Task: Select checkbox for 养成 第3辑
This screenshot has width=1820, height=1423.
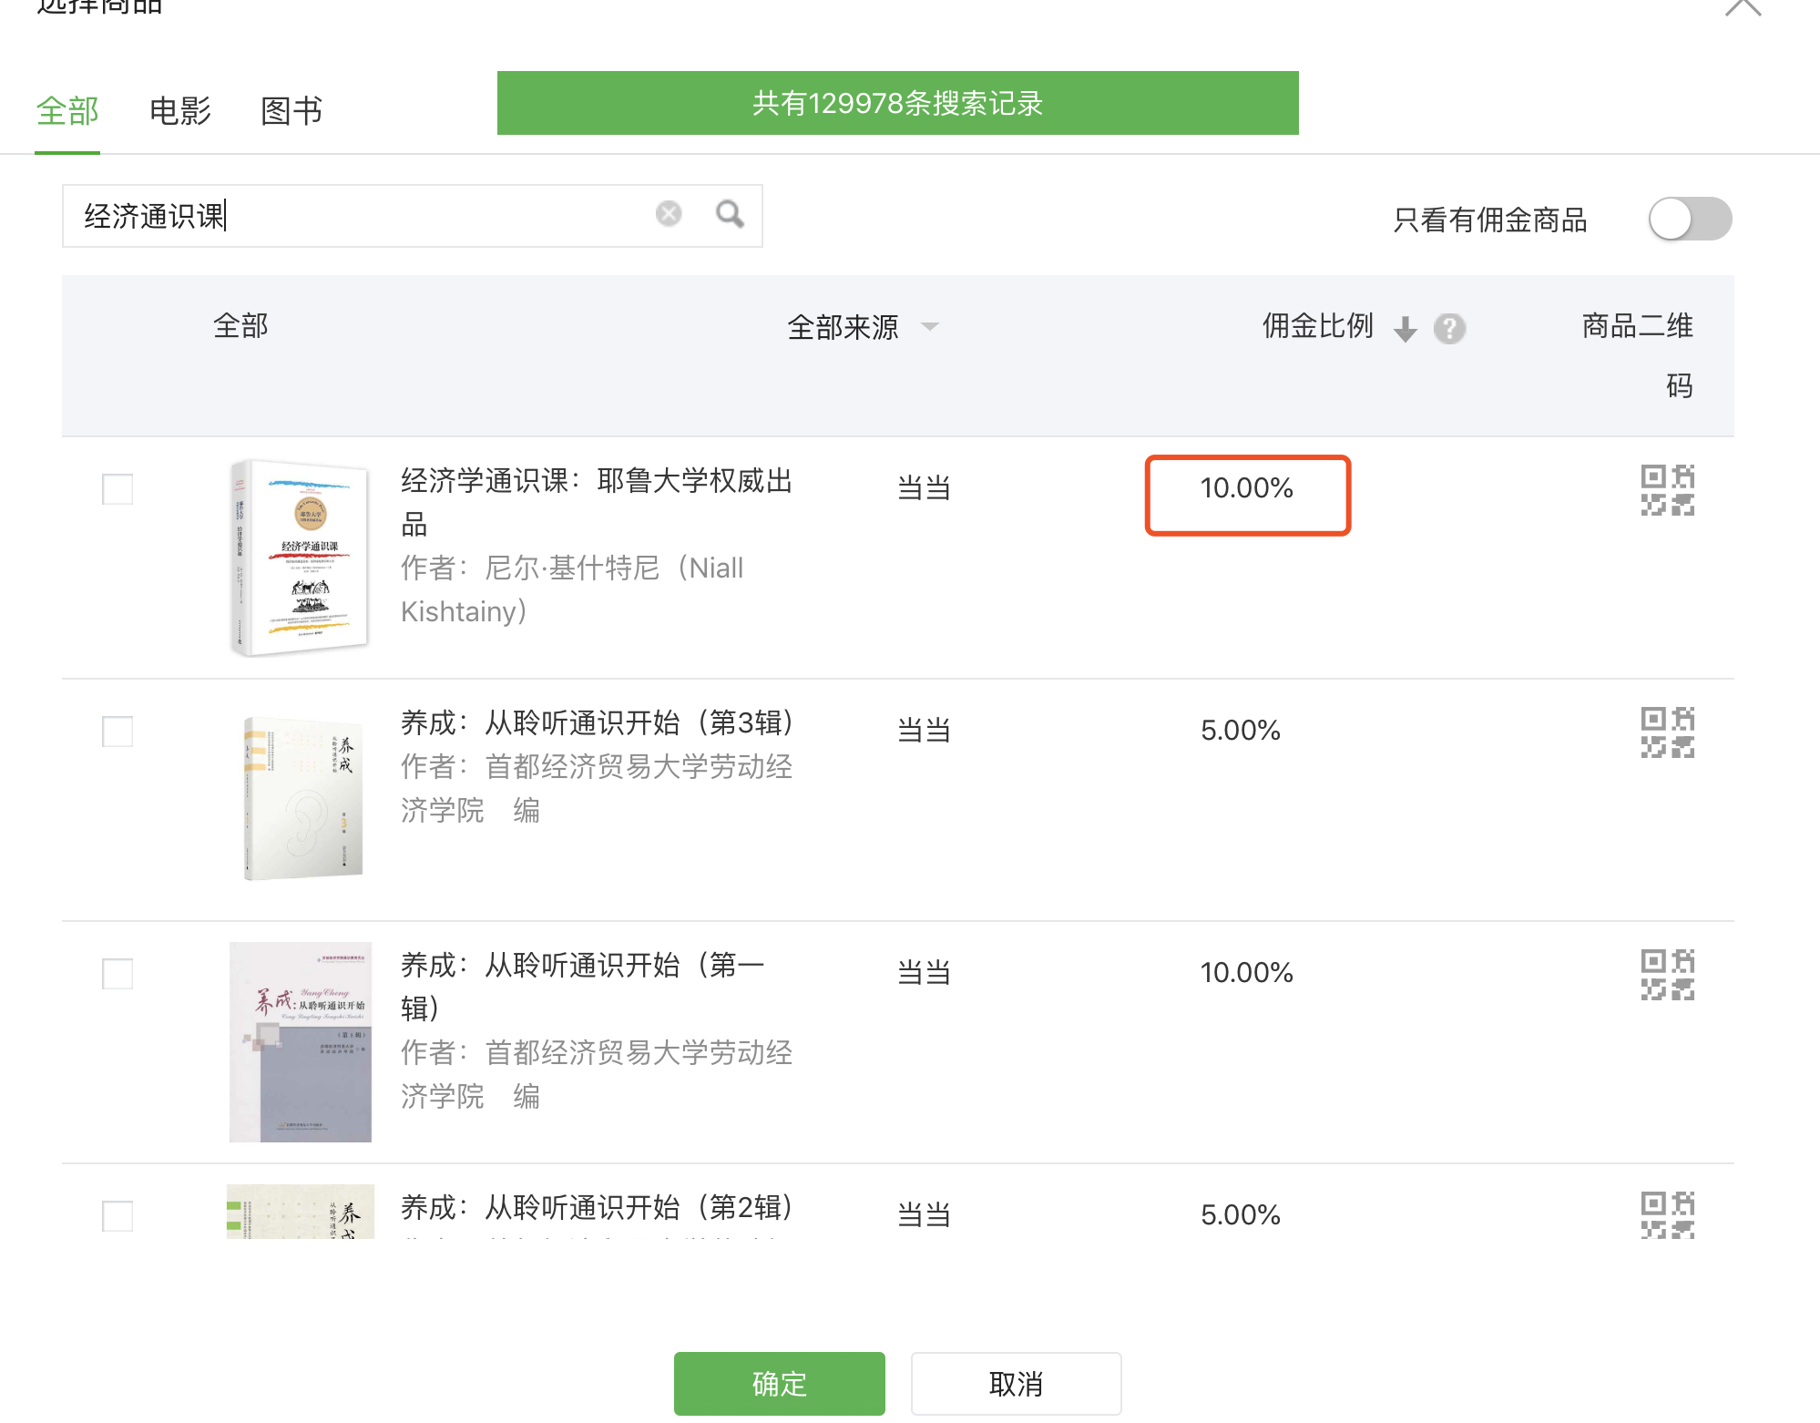Action: 118,732
